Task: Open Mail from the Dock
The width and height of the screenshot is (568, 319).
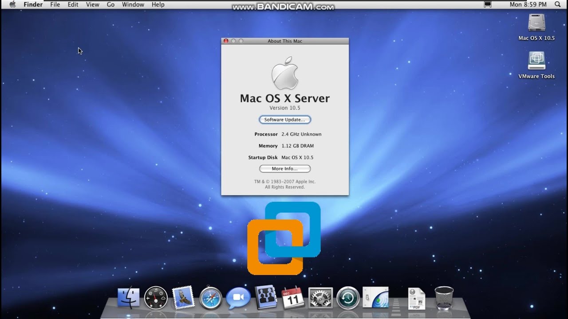Action: click(x=183, y=297)
